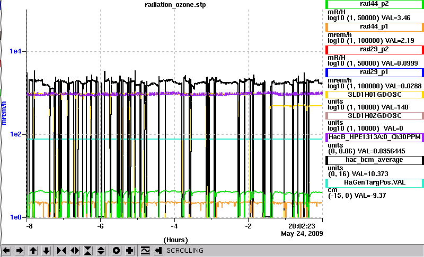This screenshot has width=424, height=257.
Task: Select the rad44_p1 curve legend entry
Action: 375,27
